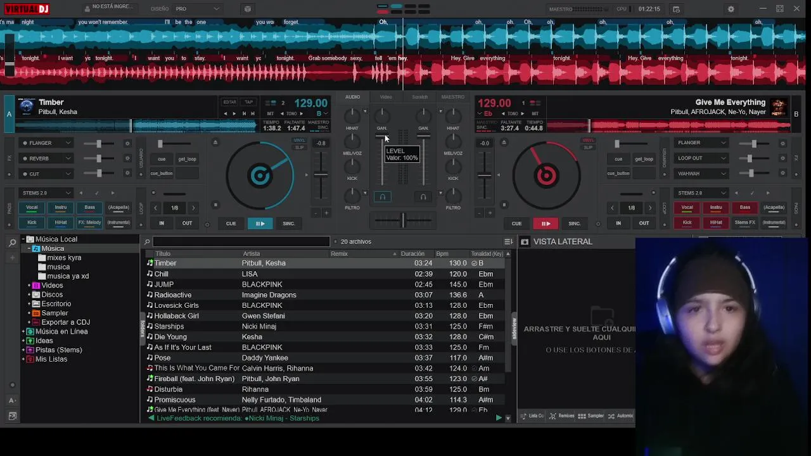Click the Vista Lateral panel icon
Screen dimensions: 811x456
tap(525, 242)
